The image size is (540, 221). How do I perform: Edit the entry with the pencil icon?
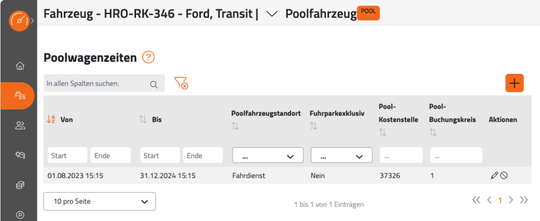(x=494, y=176)
